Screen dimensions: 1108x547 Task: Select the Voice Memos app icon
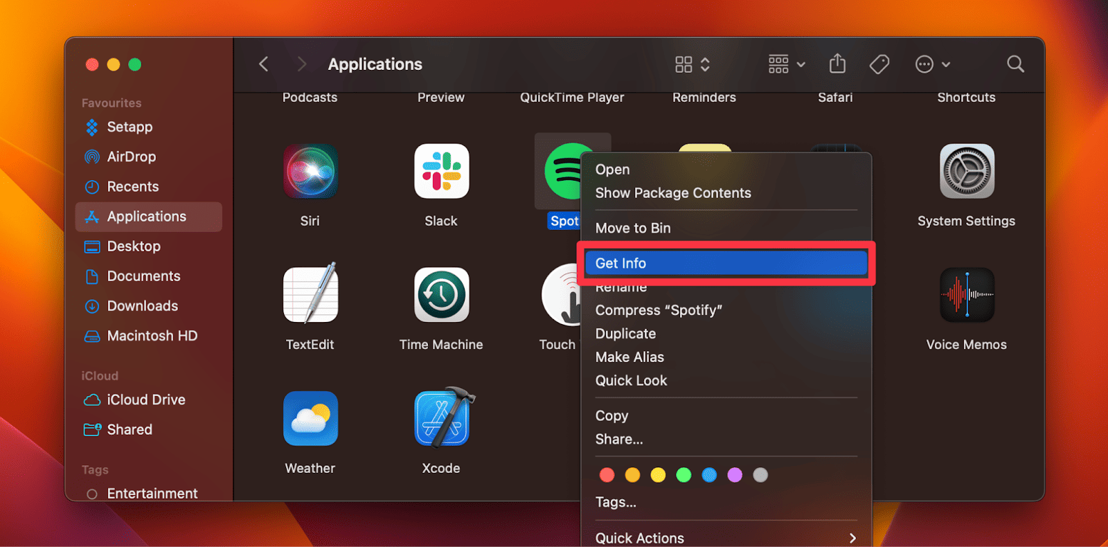click(967, 294)
